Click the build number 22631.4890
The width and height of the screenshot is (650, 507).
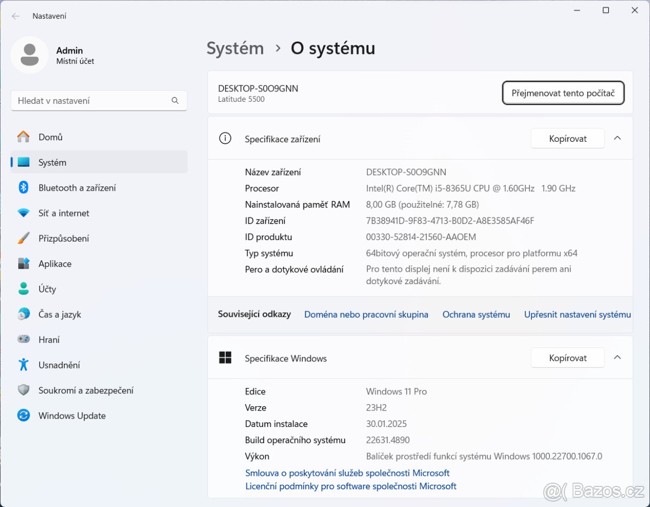pos(388,440)
